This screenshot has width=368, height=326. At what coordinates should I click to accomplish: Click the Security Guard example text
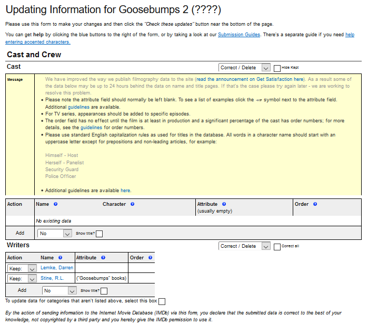(x=62, y=170)
